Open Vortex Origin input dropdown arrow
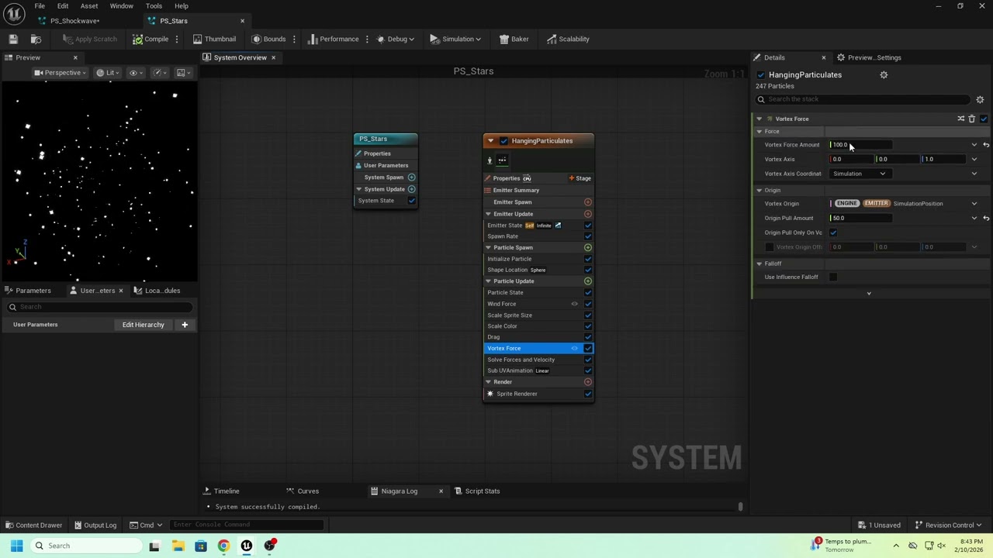The image size is (993, 558). pos(974,204)
